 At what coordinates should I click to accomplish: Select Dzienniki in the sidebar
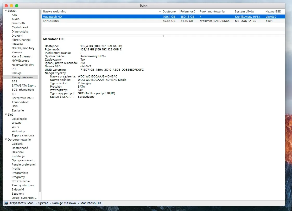coord(18,152)
